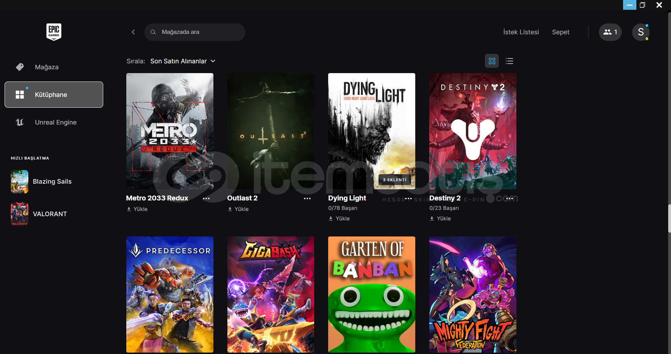671x354 pixels.
Task: Open Outlast 2 cover art
Action: [x=271, y=131]
